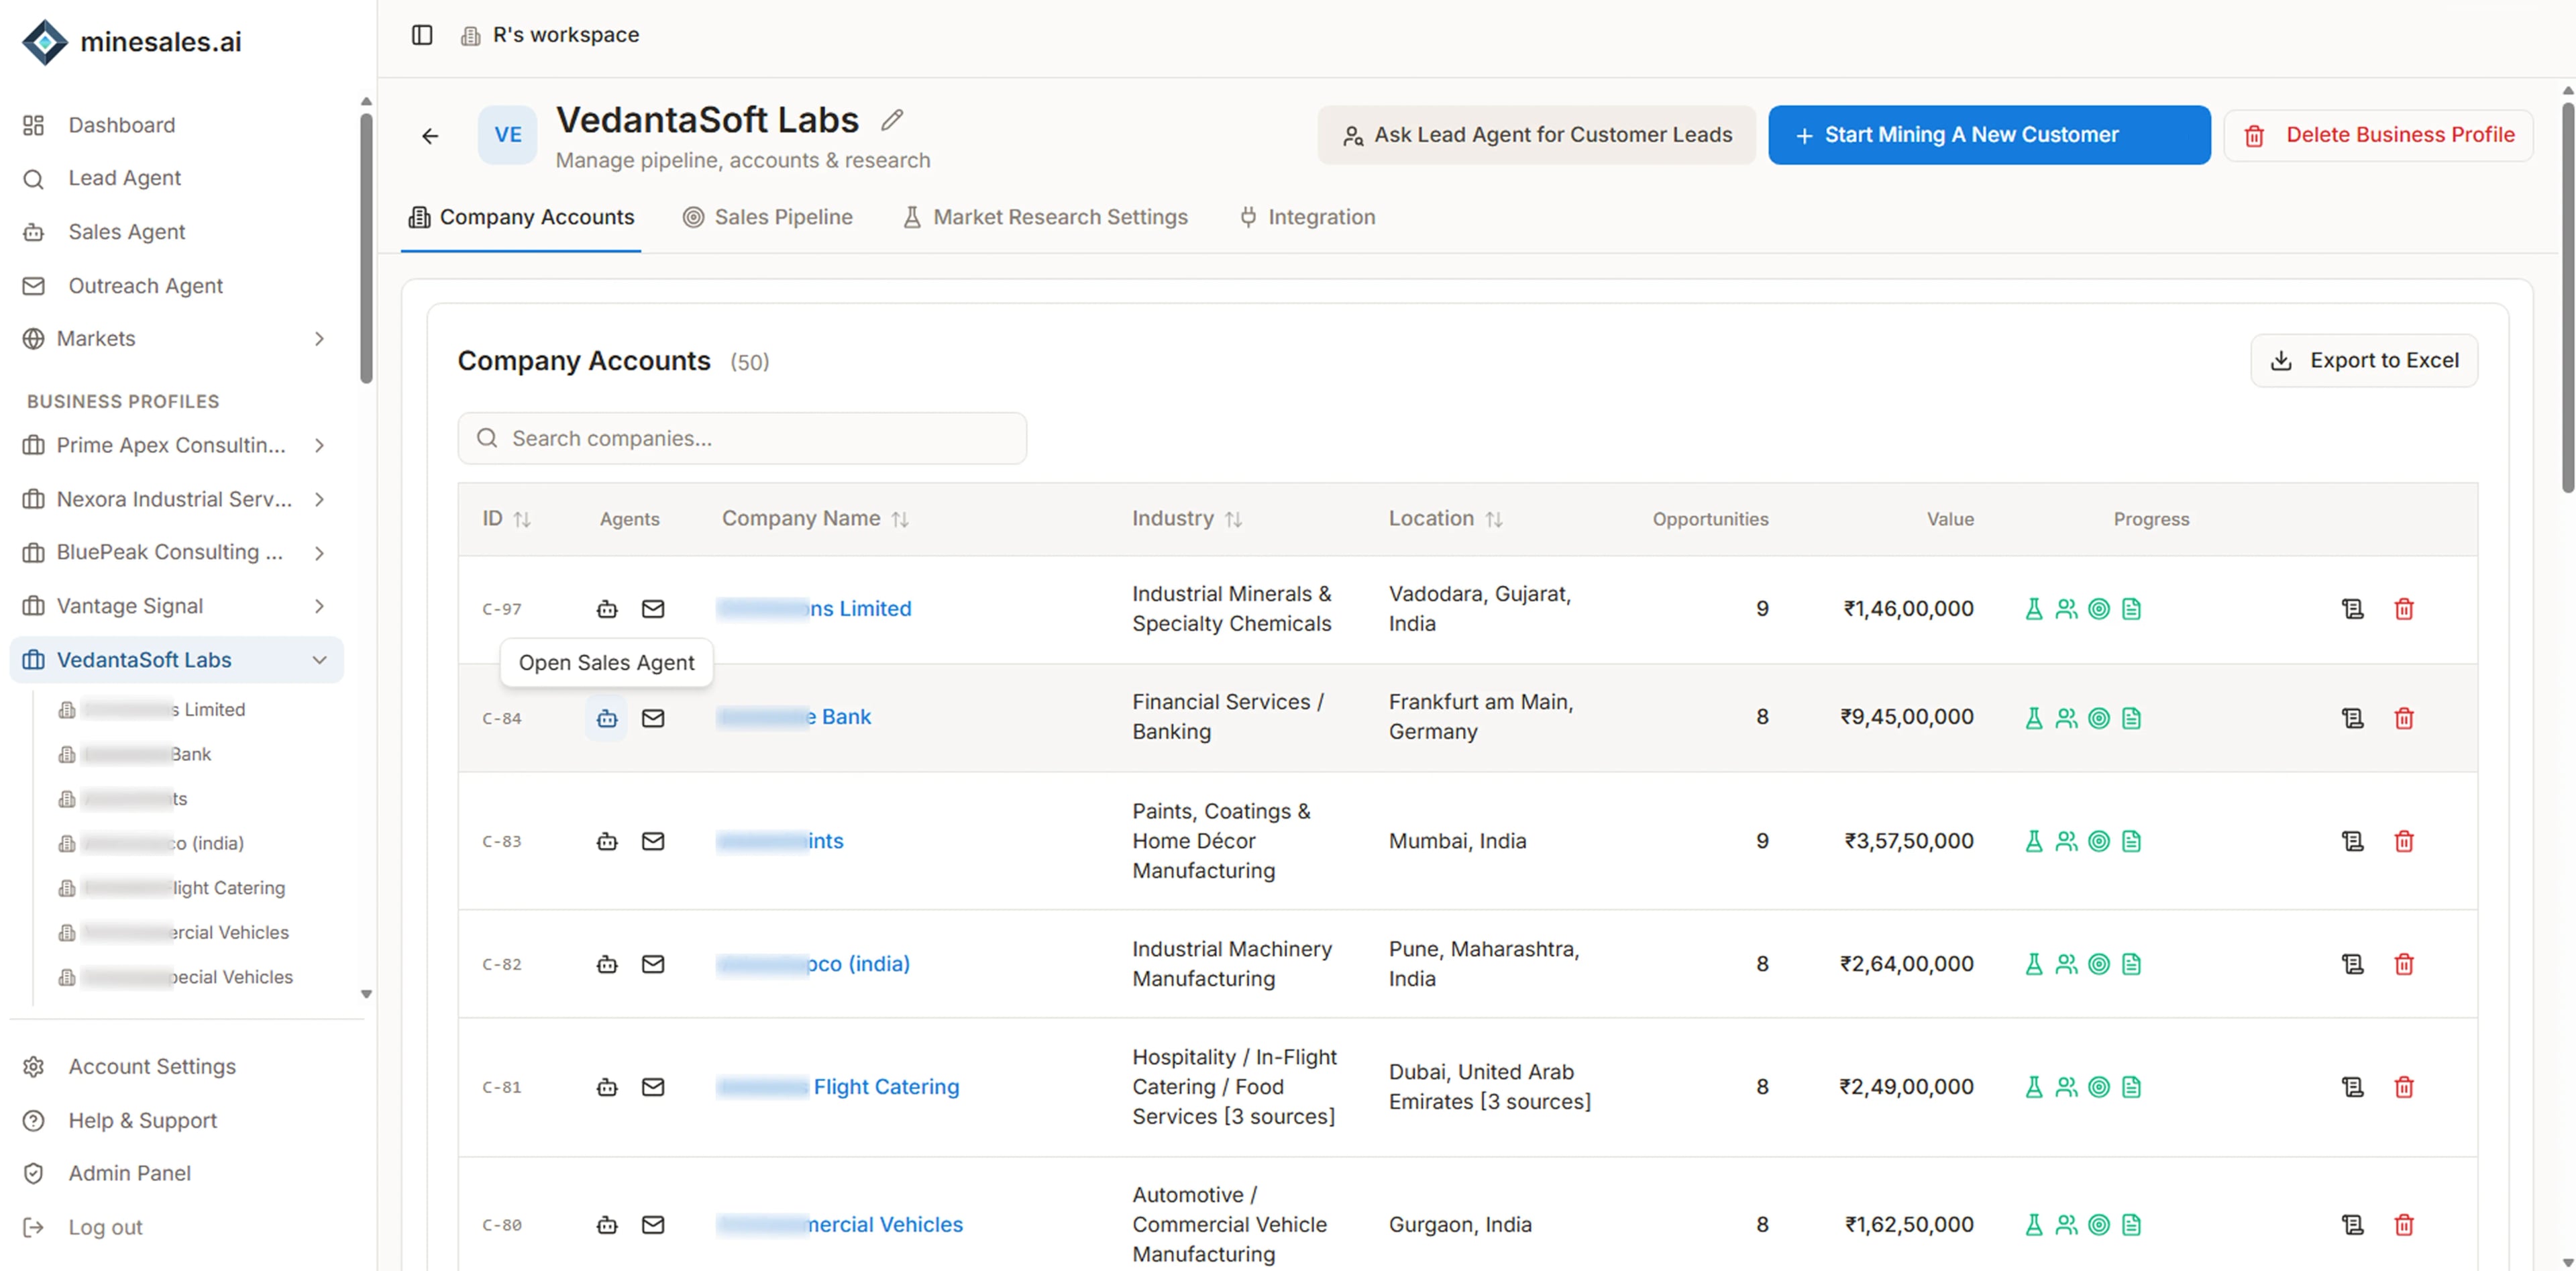Screen dimensions: 2576x1271
Task: Open the Integration tab
Action: point(1307,217)
